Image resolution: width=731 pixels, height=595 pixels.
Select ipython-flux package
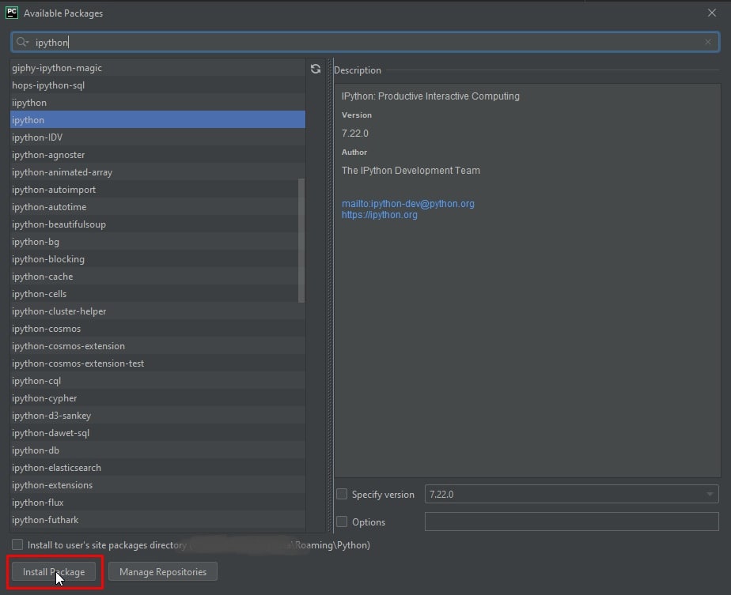(x=157, y=503)
